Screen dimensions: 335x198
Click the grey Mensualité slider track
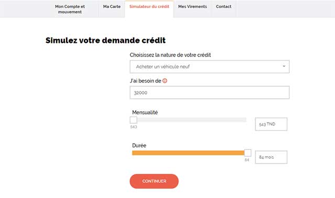pyautogui.click(x=192, y=120)
